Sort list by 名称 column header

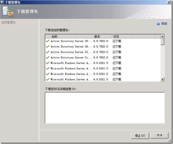[x=72, y=36]
